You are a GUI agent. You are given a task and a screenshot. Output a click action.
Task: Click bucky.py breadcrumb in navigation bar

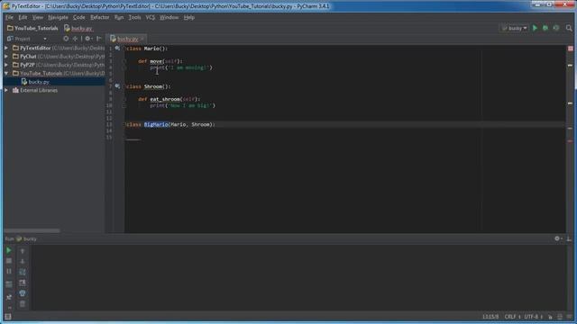78,28
